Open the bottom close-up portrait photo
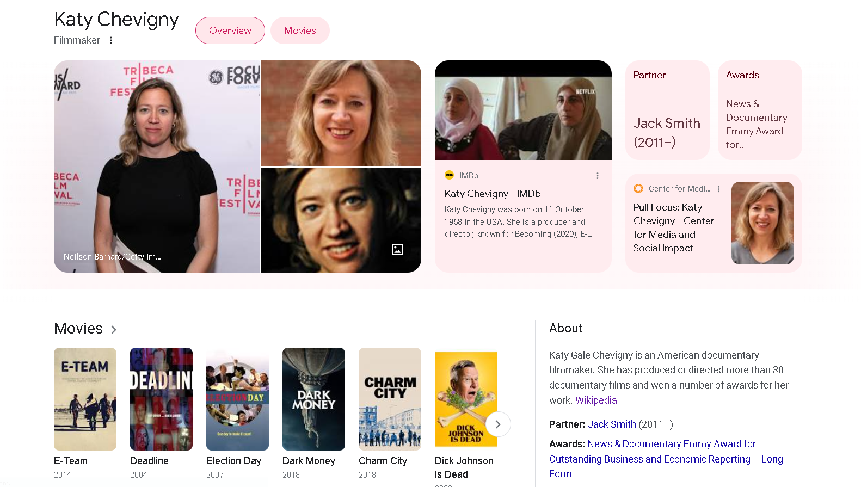Screen dimensions: 861x487 (x=341, y=220)
